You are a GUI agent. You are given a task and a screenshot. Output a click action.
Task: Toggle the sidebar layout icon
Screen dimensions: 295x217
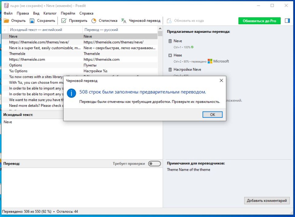pyautogui.click(x=287, y=21)
